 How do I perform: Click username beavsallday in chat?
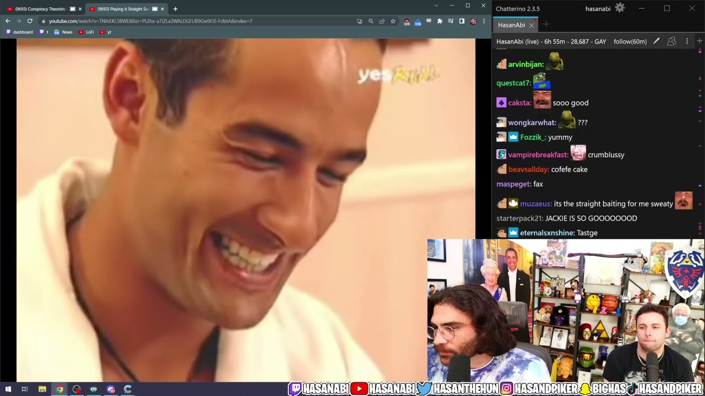[529, 169]
